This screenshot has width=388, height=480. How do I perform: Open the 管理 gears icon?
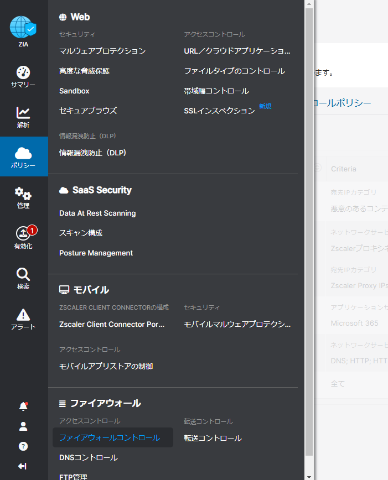pos(23,194)
